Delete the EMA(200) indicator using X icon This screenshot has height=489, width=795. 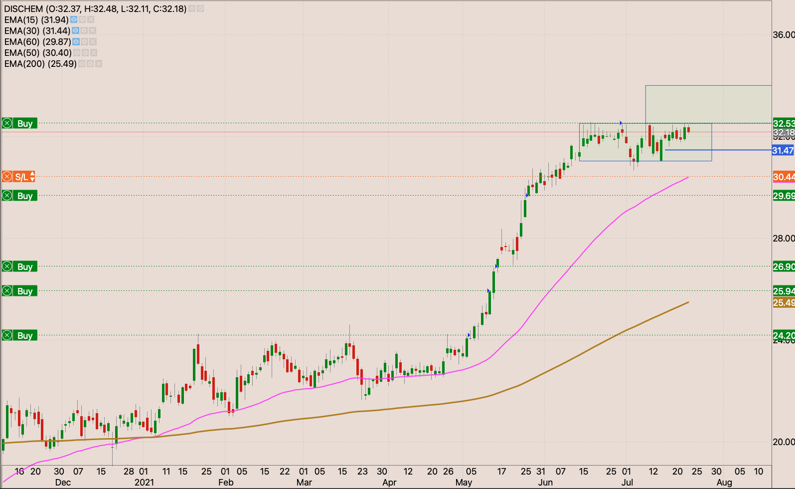pos(99,64)
